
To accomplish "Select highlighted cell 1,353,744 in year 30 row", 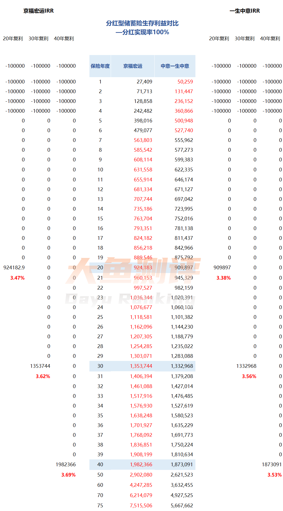I will pos(141,366).
